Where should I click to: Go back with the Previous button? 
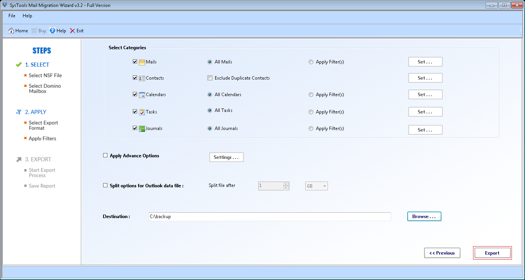(x=442, y=253)
